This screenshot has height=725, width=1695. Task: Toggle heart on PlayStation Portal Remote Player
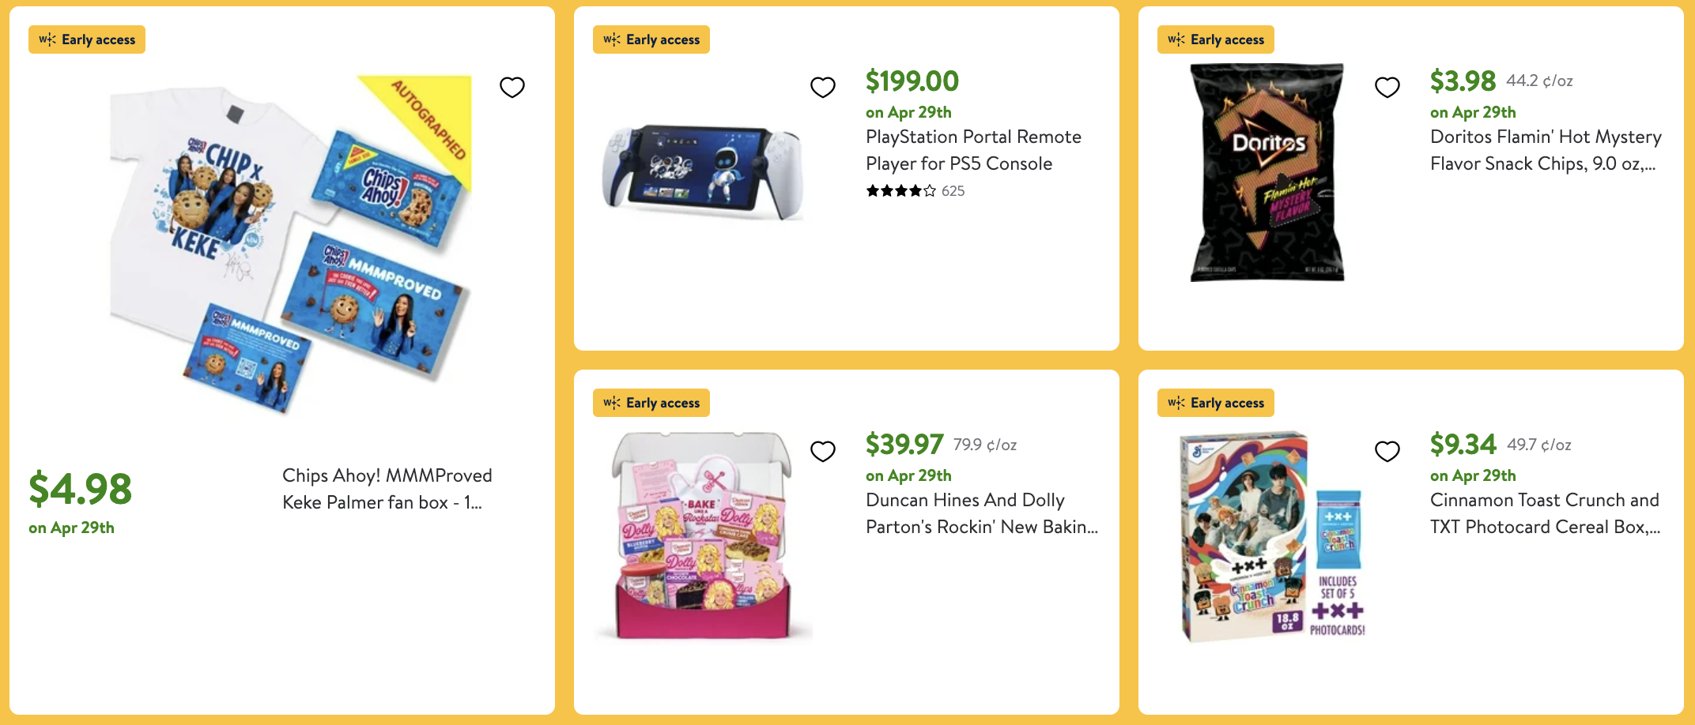[x=823, y=87]
